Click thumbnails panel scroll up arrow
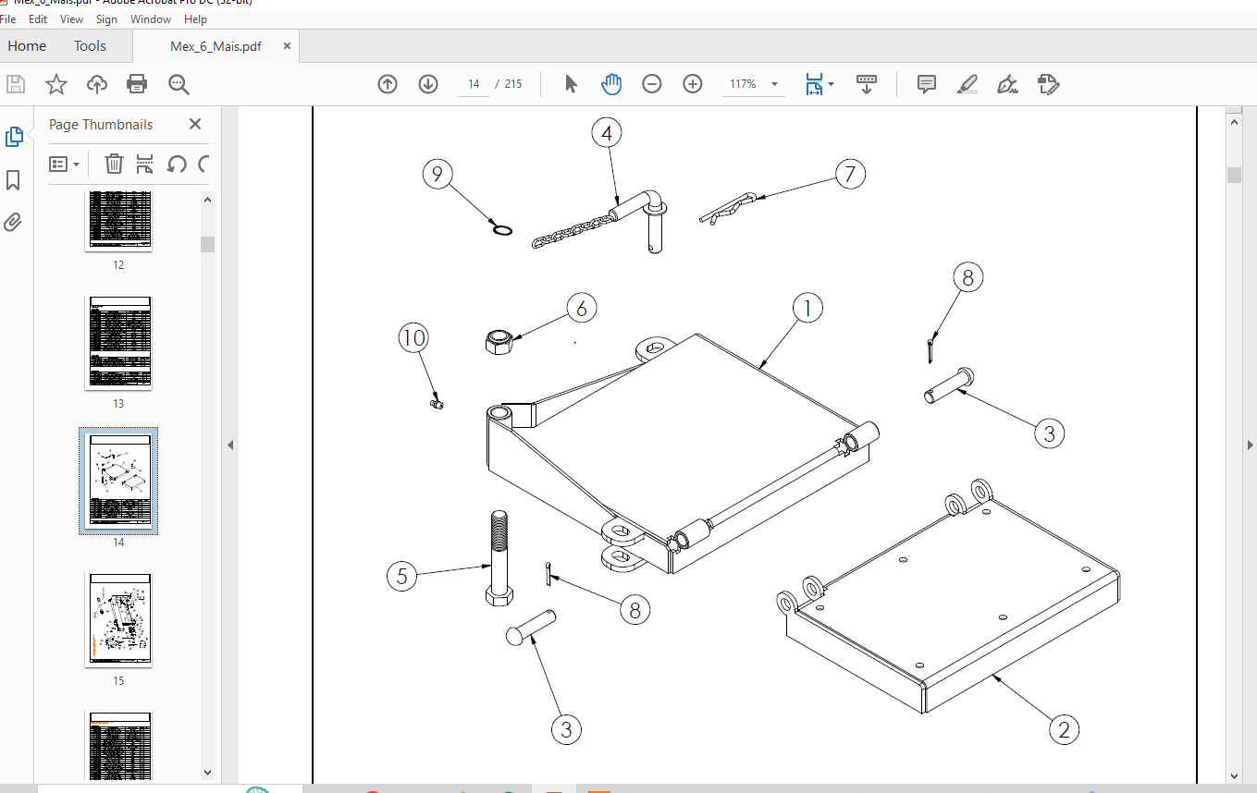The image size is (1257, 793). tap(208, 199)
